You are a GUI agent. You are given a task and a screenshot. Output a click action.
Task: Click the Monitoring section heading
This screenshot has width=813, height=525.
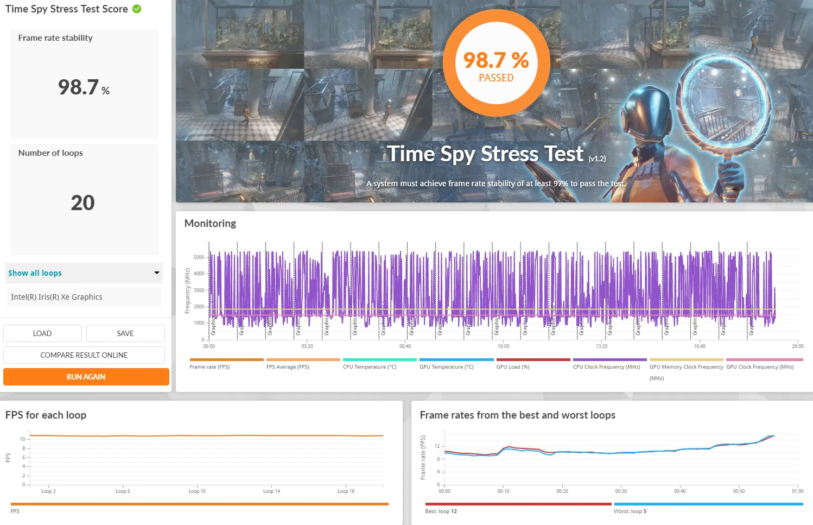210,223
